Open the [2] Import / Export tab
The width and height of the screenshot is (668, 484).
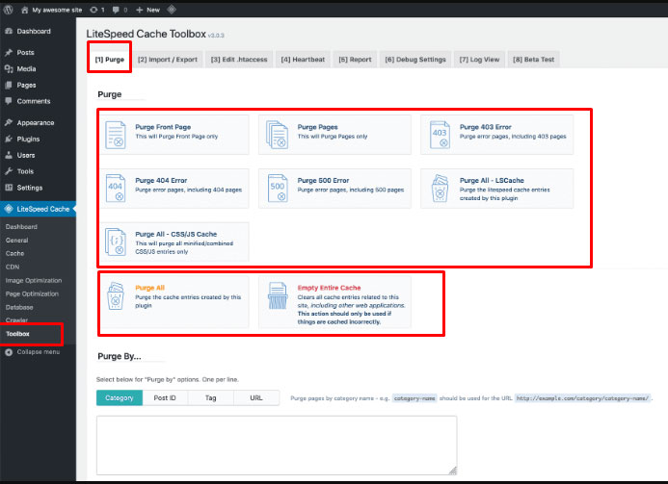point(168,60)
